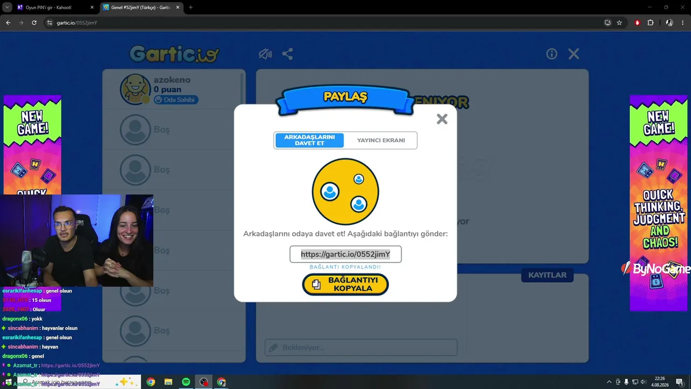Open the Gartic.io info icon

click(552, 54)
